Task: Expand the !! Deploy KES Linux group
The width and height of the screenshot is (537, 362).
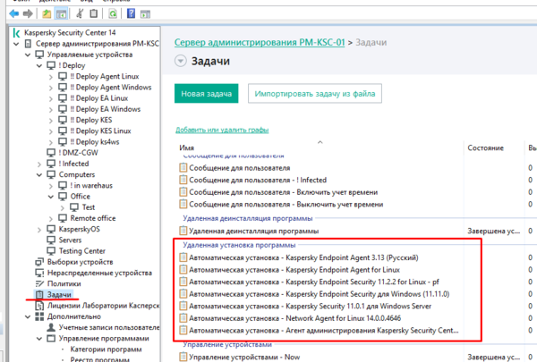Action: click(51, 131)
